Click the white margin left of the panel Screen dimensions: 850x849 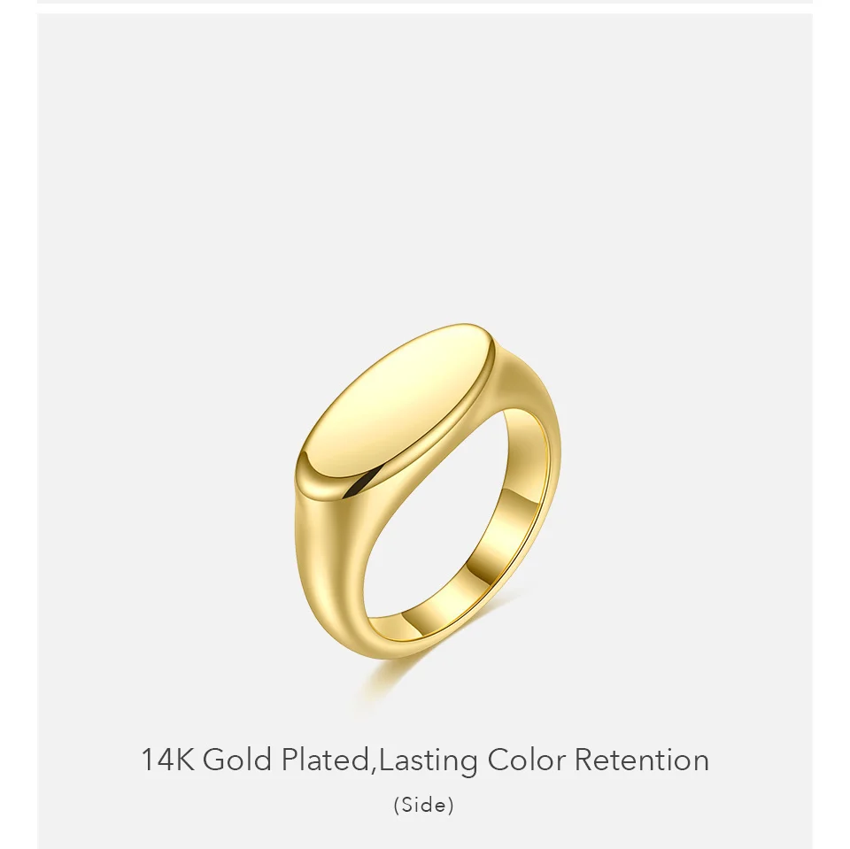[19, 425]
